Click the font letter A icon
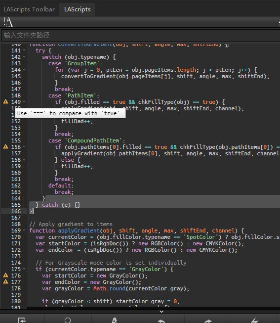The width and height of the screenshot is (280, 323). pyautogui.click(x=115, y=321)
